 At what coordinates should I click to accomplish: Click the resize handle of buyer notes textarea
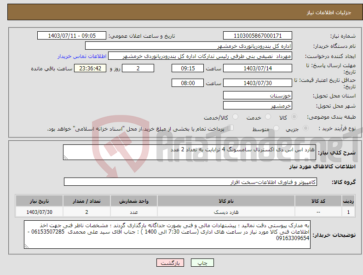point(26,246)
